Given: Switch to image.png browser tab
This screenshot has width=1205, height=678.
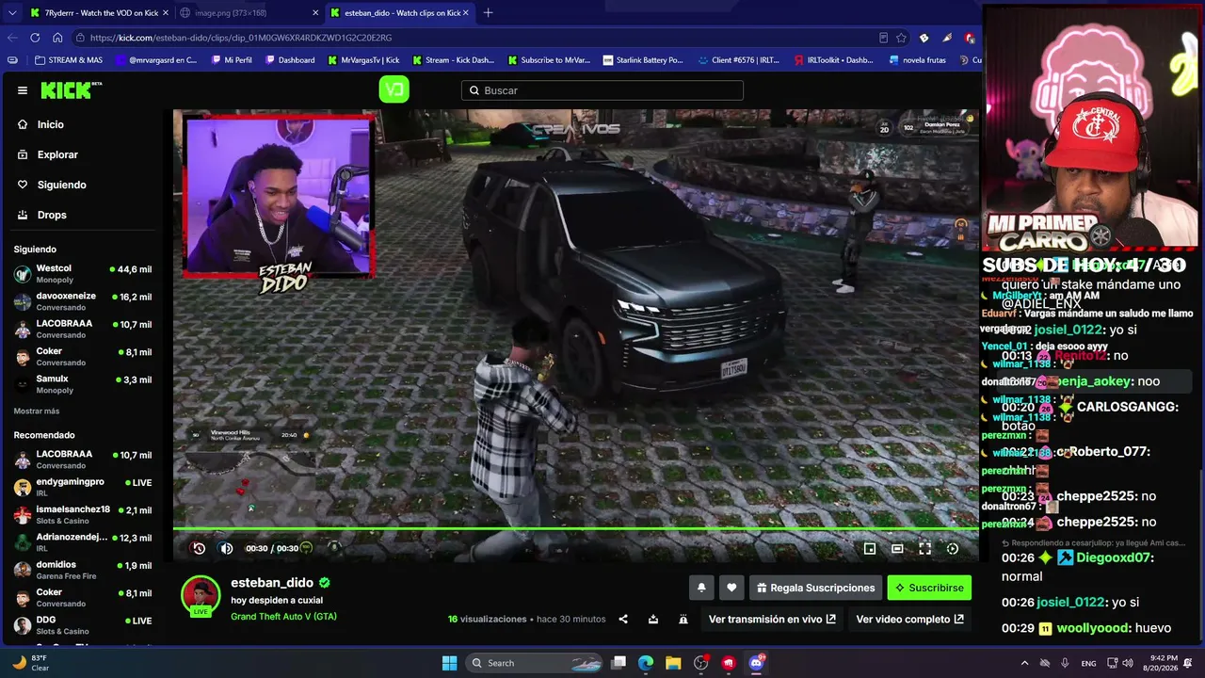Looking at the screenshot, I should [x=247, y=13].
